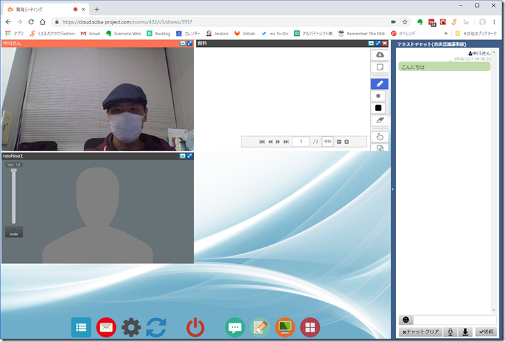Screen dimensions: 505x342
Task: Open the emoji smiley picker in chat
Action: 406,320
